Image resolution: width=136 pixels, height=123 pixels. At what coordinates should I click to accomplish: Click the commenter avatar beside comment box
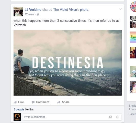point(17,117)
